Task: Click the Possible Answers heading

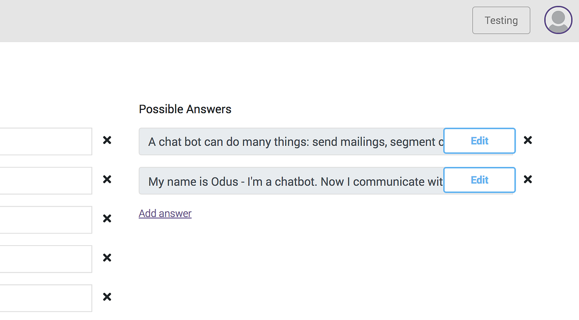Action: click(185, 109)
